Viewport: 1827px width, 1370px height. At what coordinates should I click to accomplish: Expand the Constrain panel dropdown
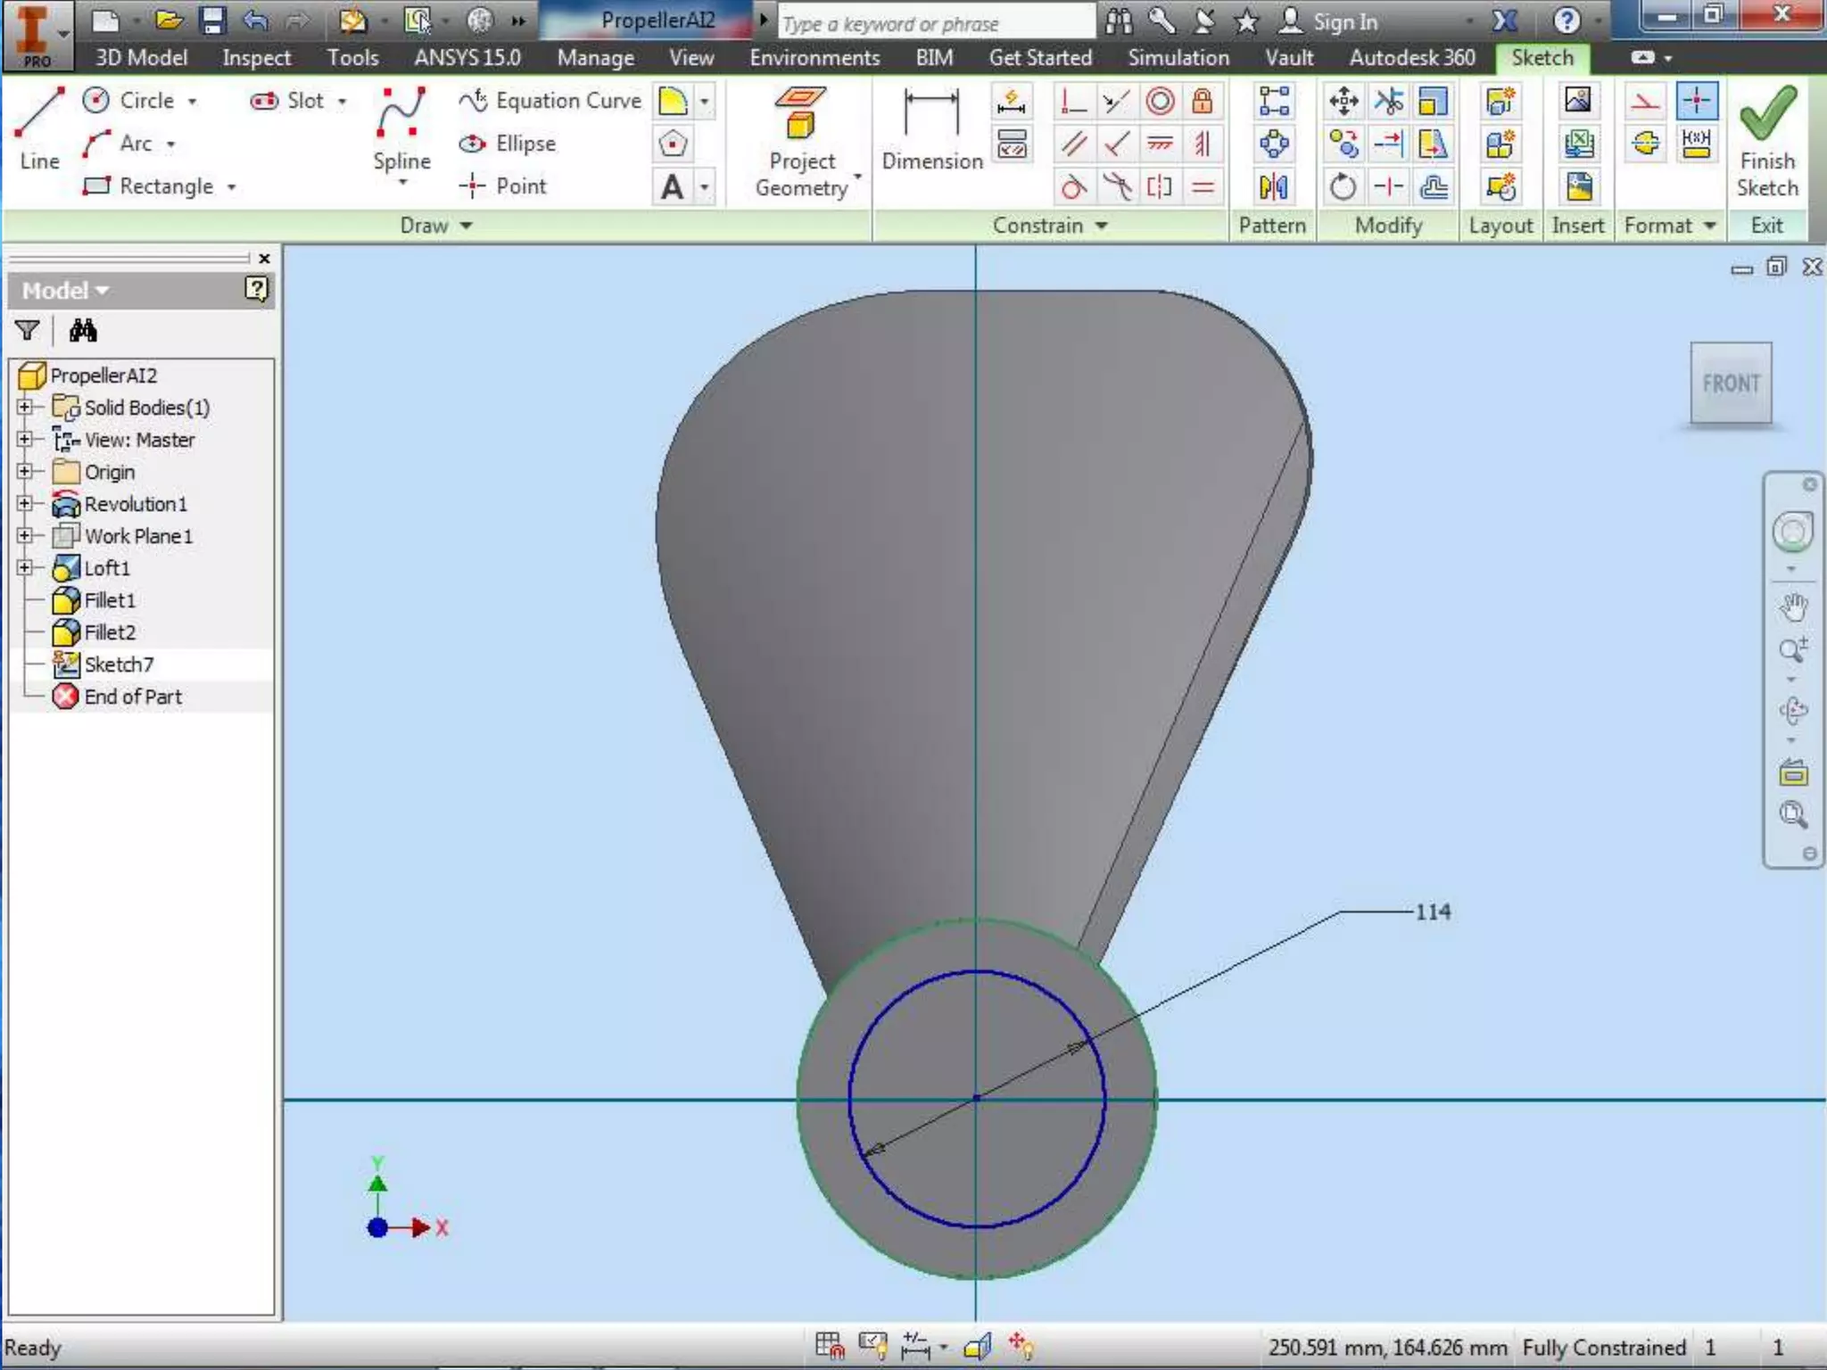pyautogui.click(x=1102, y=226)
